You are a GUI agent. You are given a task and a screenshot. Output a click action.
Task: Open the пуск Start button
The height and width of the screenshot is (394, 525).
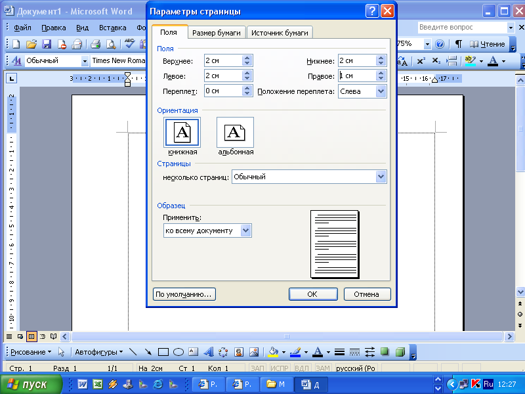click(x=31, y=384)
